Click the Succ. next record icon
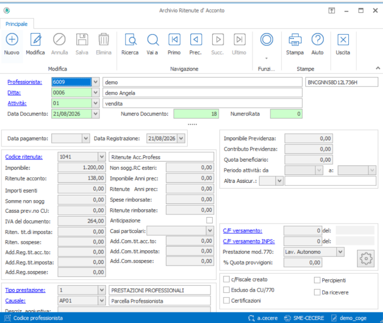 218,39
